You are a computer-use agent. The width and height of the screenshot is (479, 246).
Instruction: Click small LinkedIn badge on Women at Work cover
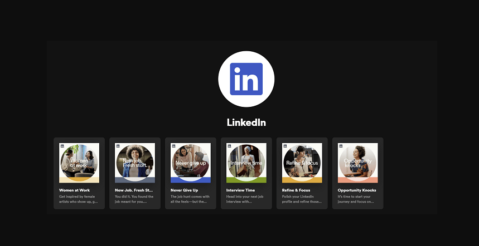click(62, 146)
